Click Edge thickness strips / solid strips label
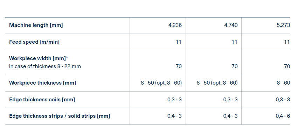The image size is (298, 130). coord(60,116)
